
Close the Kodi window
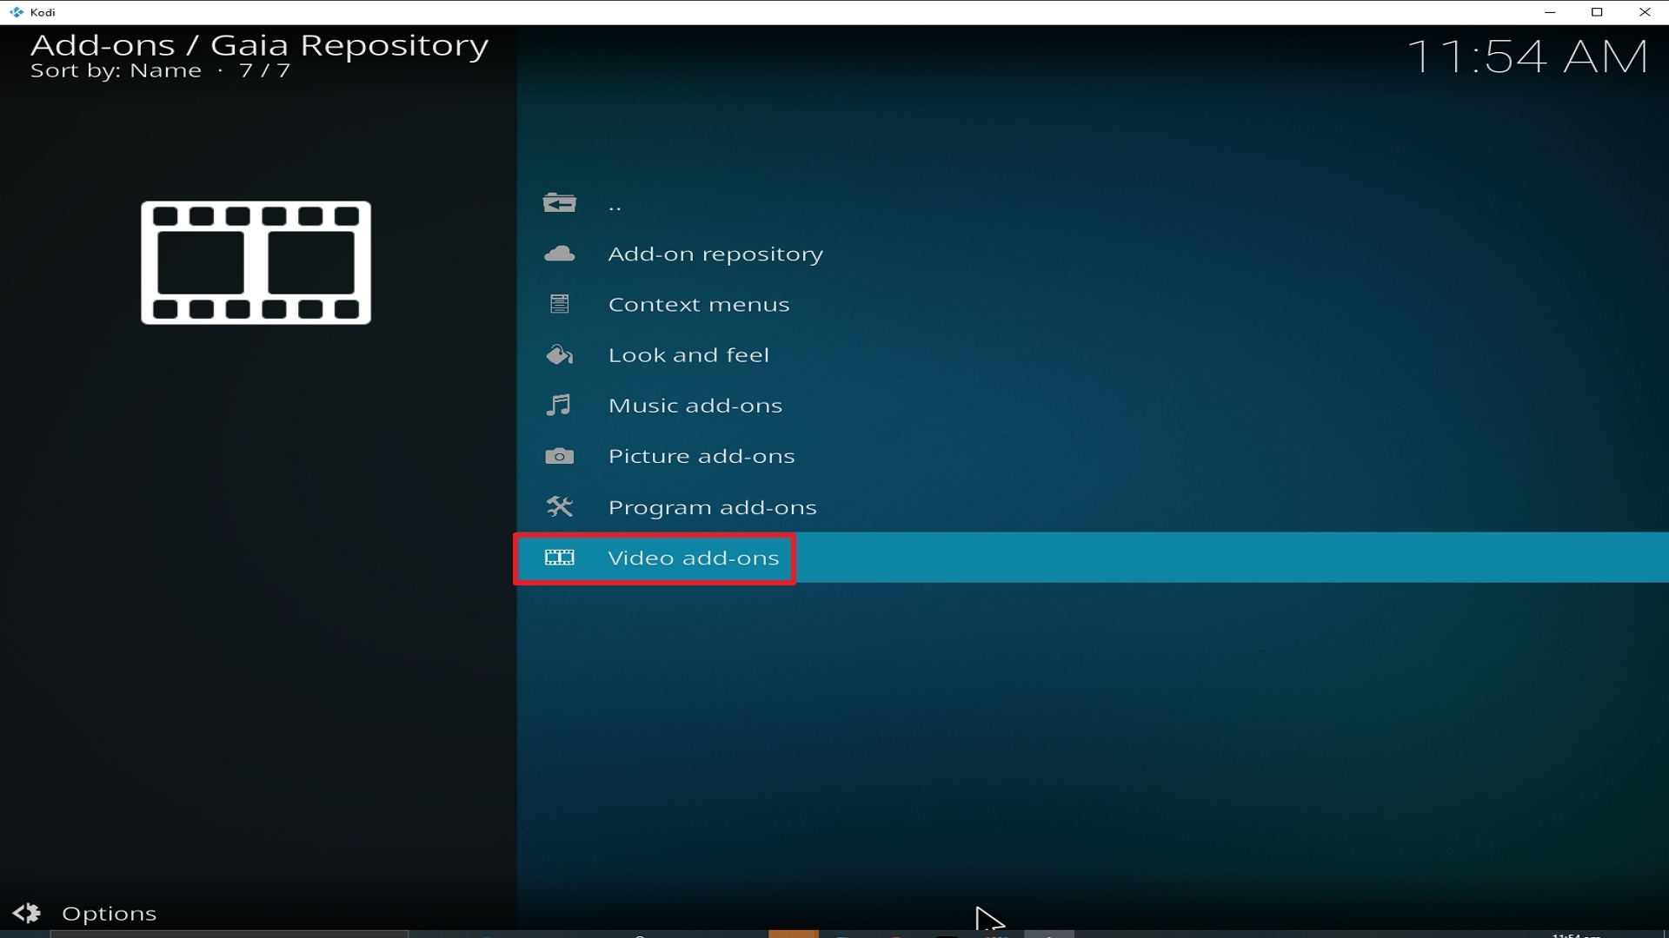(1645, 12)
